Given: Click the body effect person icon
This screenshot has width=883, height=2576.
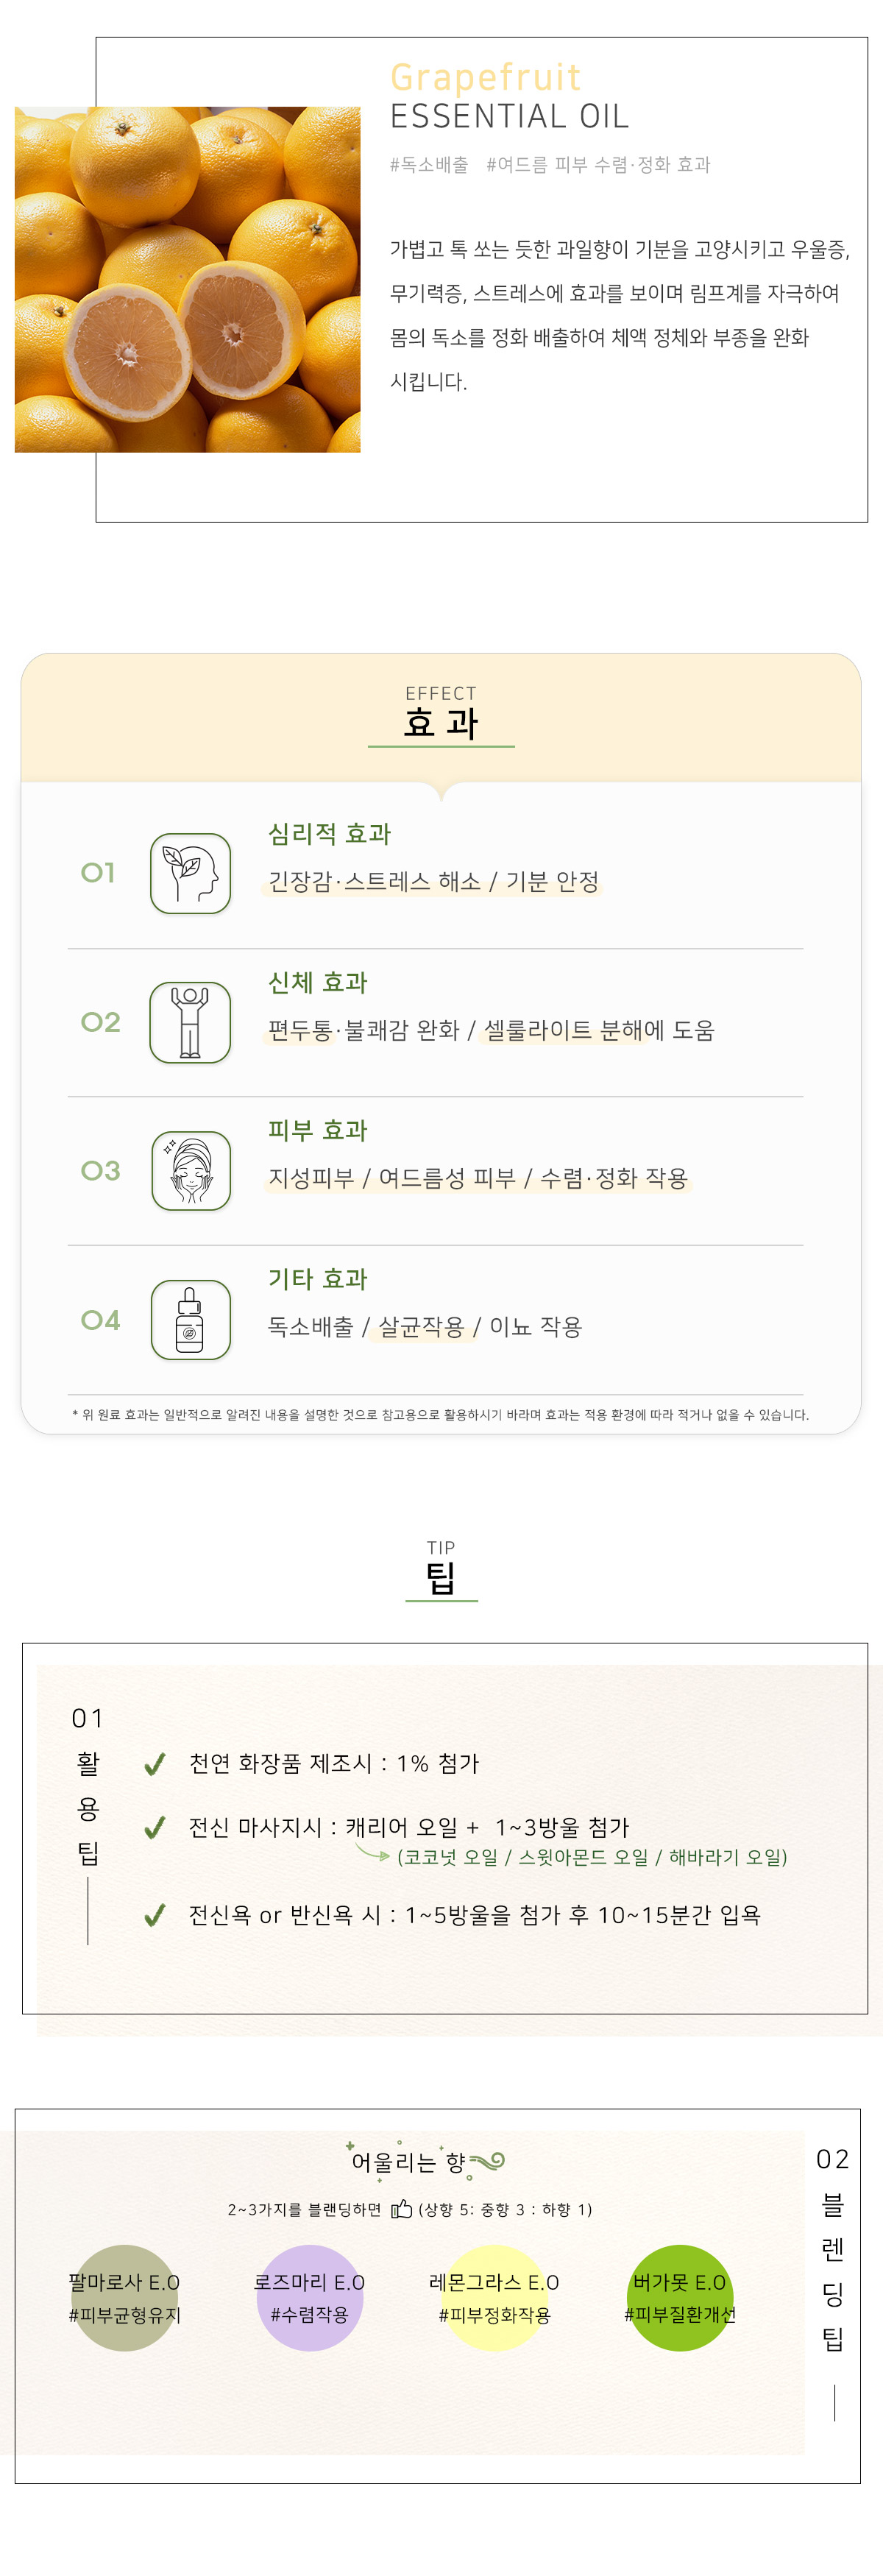Looking at the screenshot, I should [x=190, y=1022].
